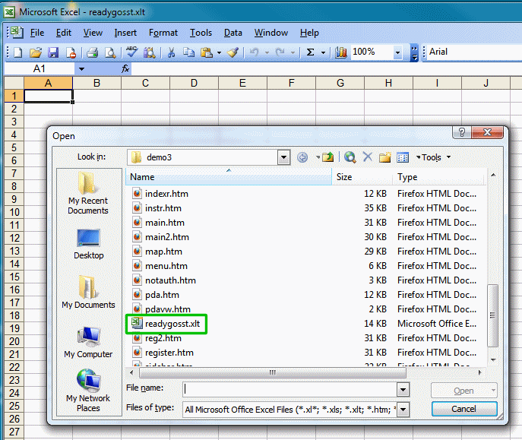Image resolution: width=522 pixels, height=440 pixels.
Task: Sort by the Size column header
Action: (x=362, y=177)
